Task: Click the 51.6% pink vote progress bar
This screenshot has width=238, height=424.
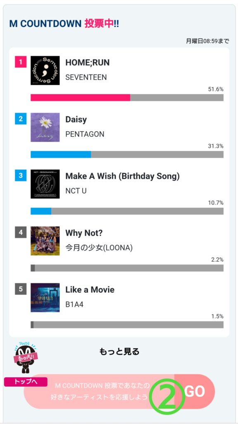Action: click(x=127, y=98)
